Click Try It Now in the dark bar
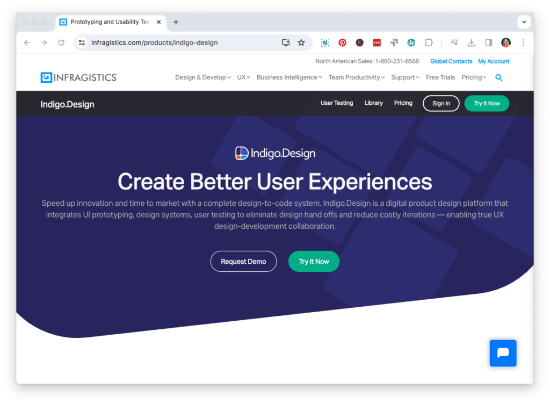This screenshot has height=404, width=550. (x=487, y=104)
